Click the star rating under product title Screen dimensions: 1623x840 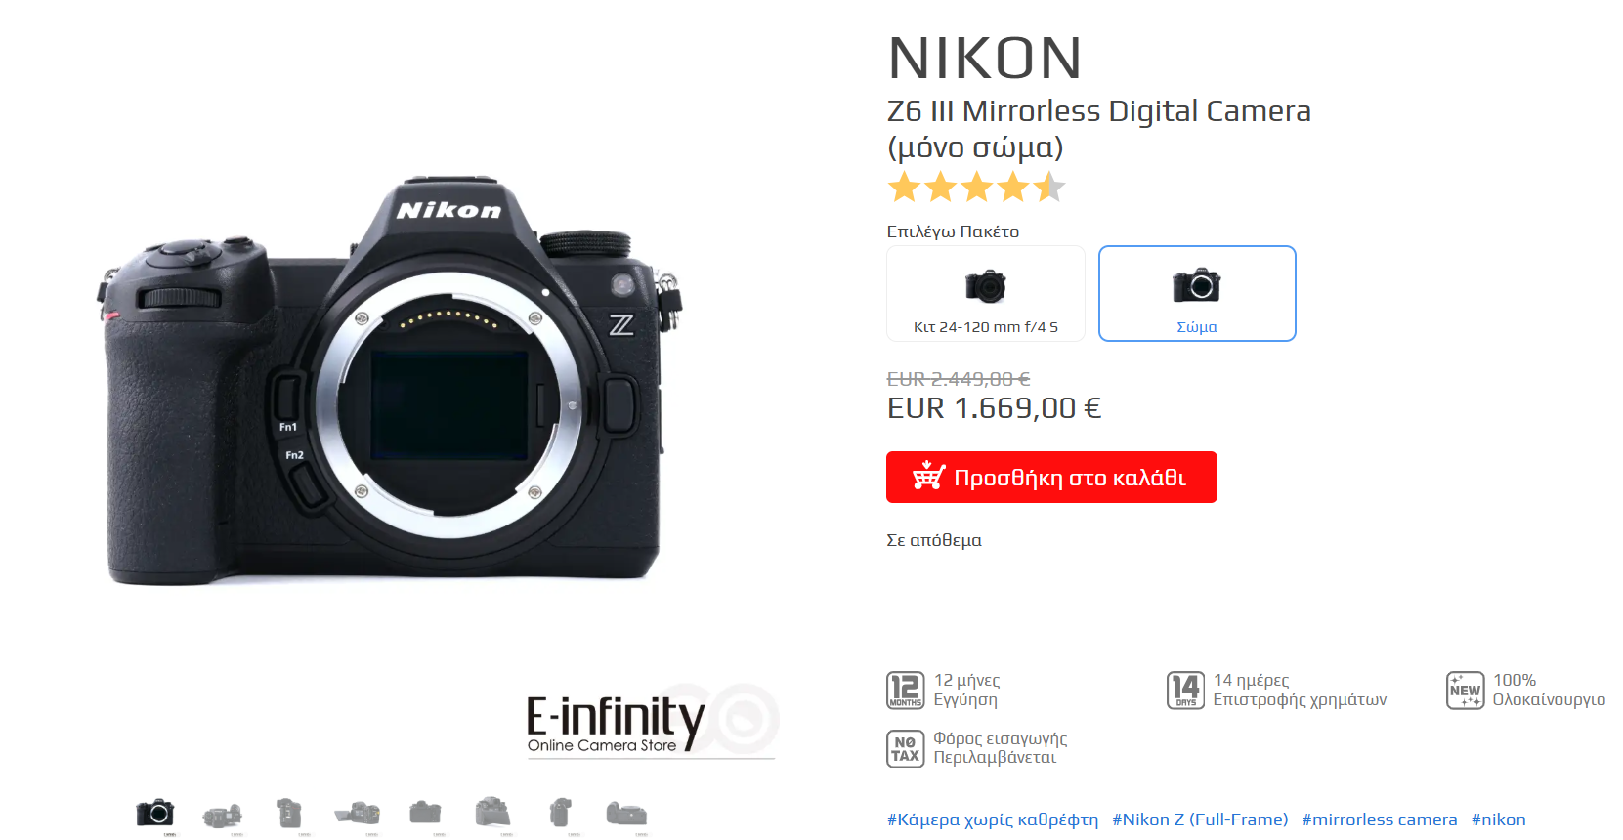point(976,187)
